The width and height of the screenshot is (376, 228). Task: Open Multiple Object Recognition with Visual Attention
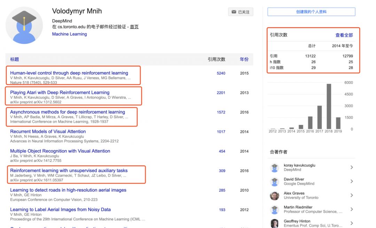point(60,151)
